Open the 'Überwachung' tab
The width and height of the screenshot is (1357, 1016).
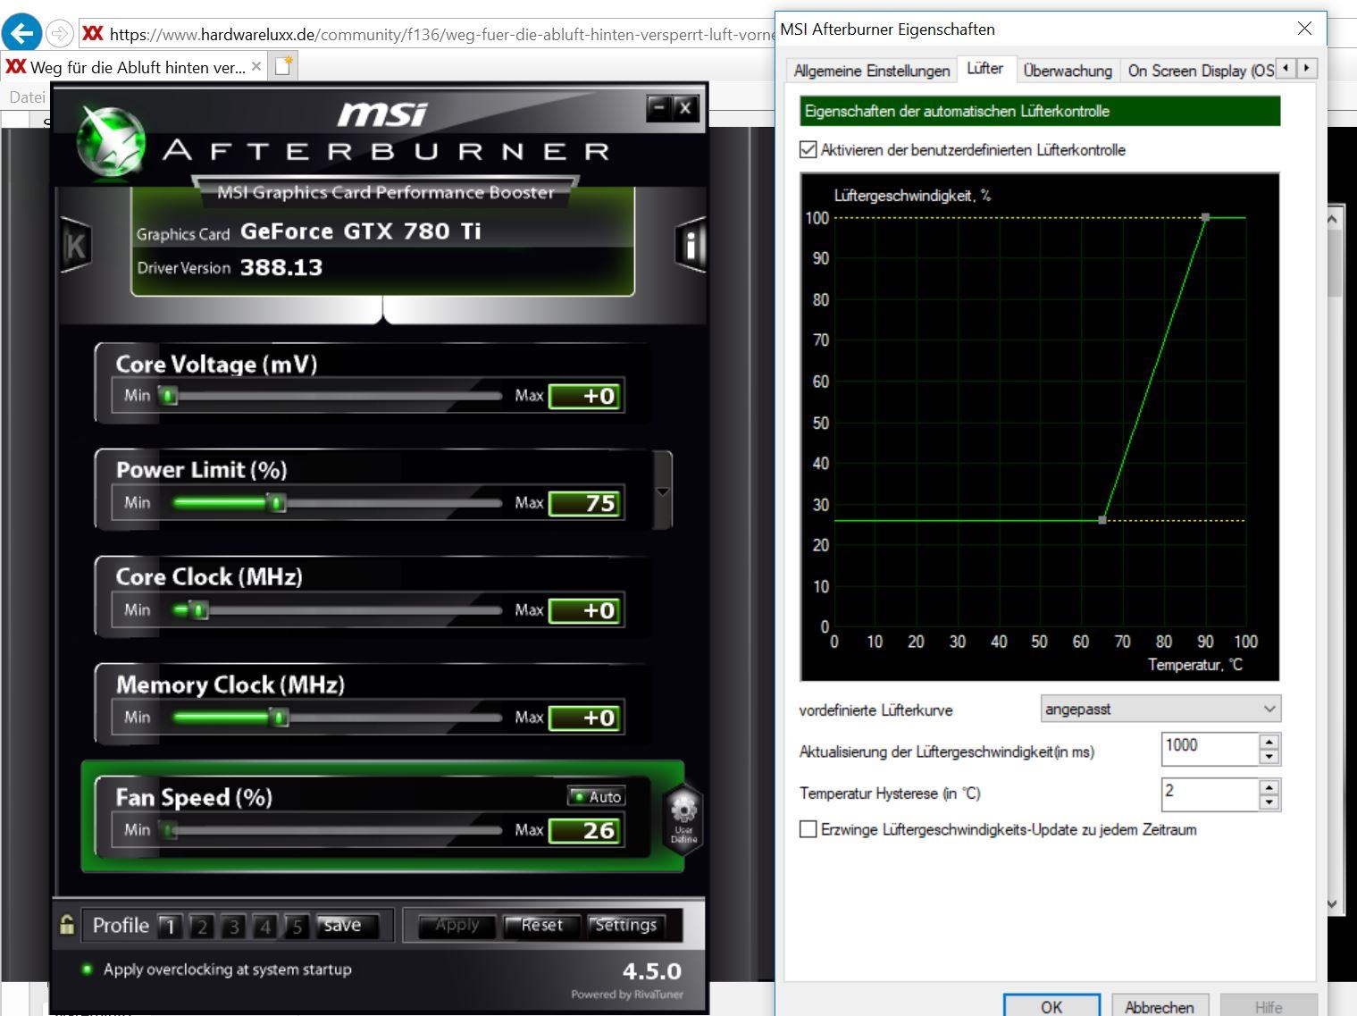pyautogui.click(x=1068, y=71)
